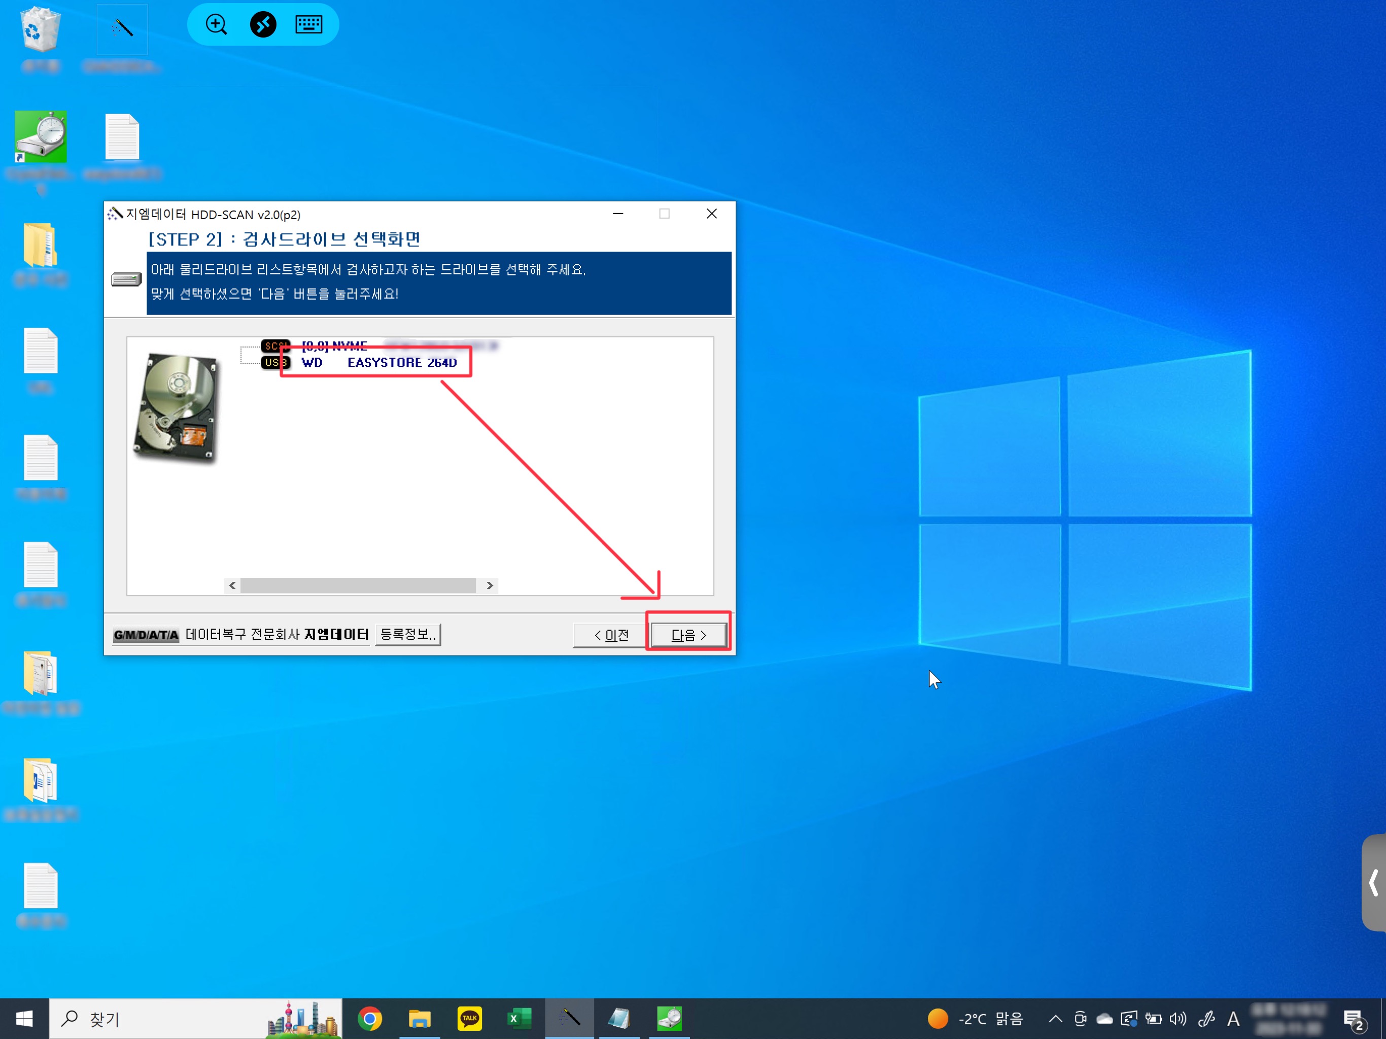
Task: Open Chrome from the taskbar
Action: (x=370, y=1018)
